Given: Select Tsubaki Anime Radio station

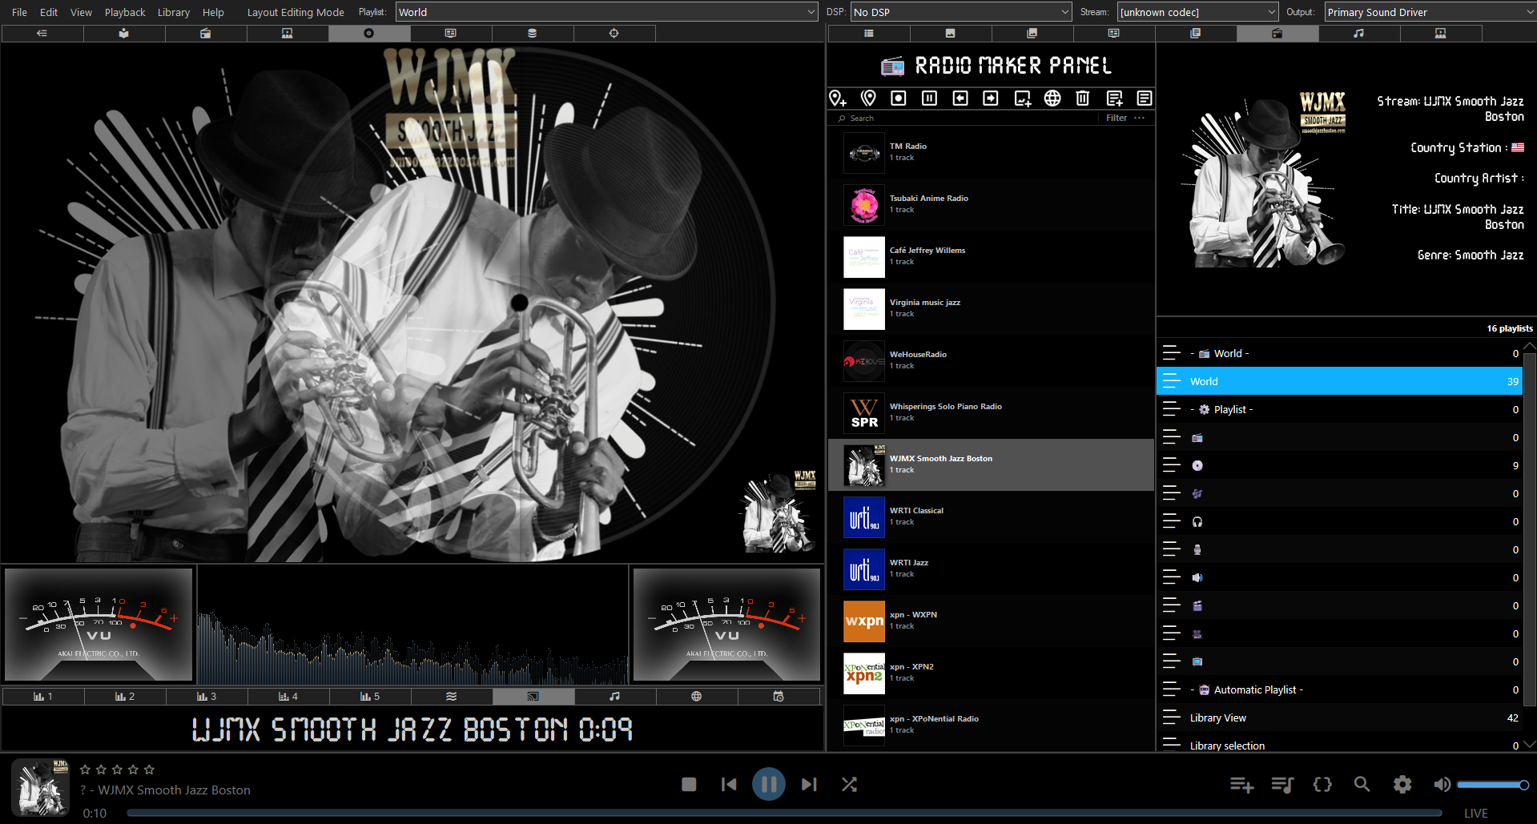Looking at the screenshot, I should pos(991,204).
